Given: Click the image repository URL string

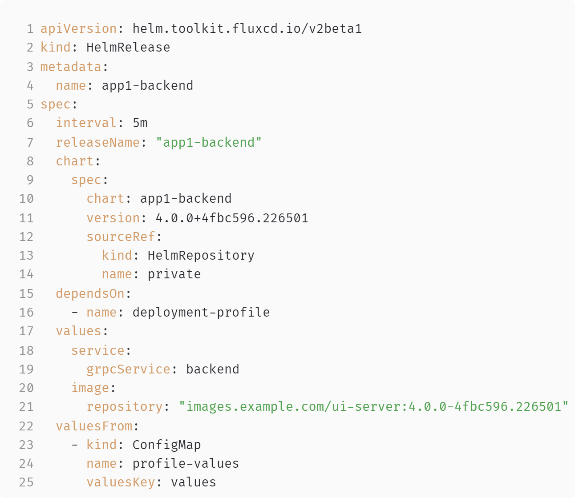Looking at the screenshot, I should click(x=373, y=406).
